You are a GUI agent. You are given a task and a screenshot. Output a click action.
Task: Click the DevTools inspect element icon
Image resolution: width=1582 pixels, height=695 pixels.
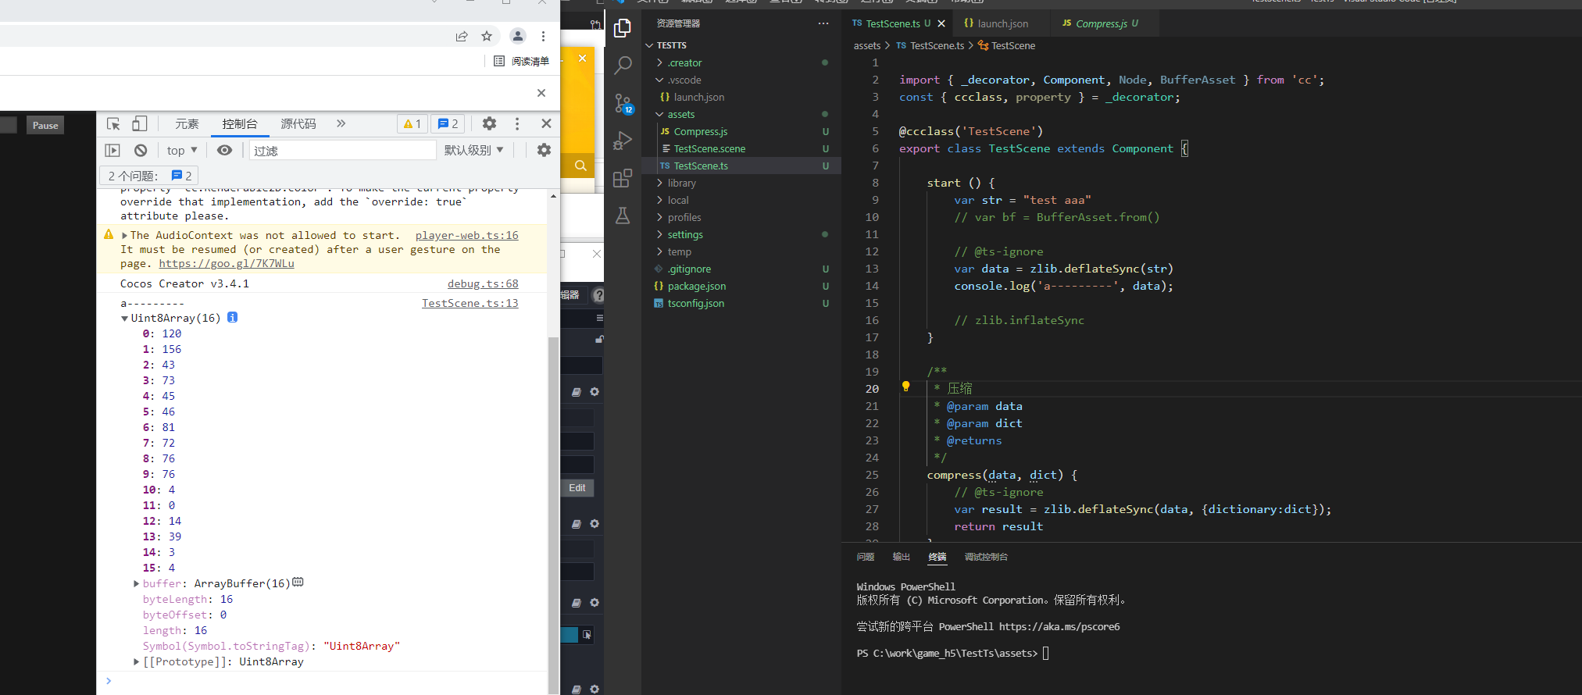(113, 124)
